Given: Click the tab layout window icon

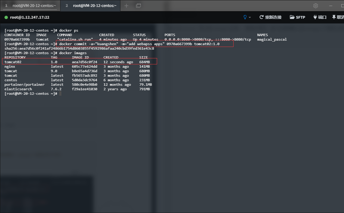Looking at the screenshot, I should point(138,6).
